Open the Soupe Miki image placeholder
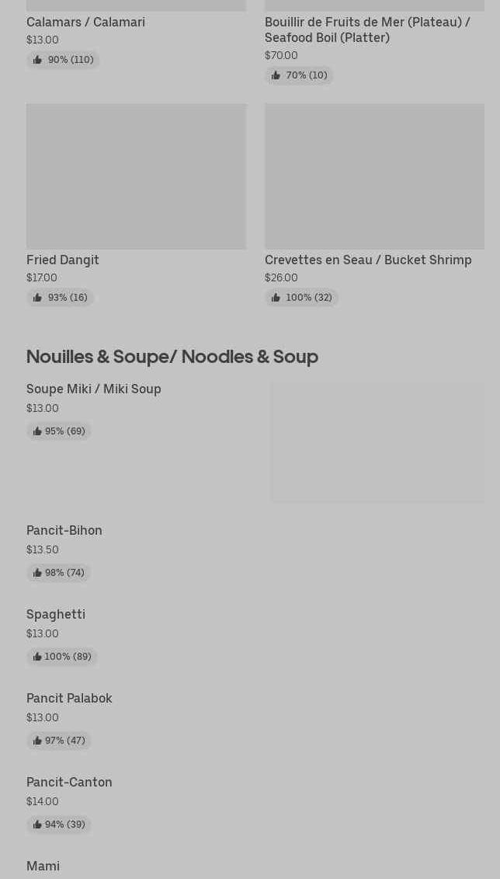500x879 pixels. pyautogui.click(x=377, y=441)
